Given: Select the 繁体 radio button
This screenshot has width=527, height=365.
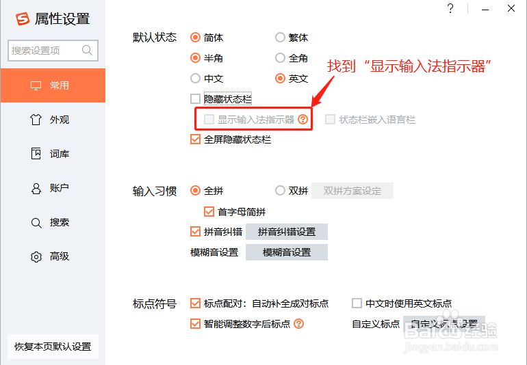Looking at the screenshot, I should [280, 38].
